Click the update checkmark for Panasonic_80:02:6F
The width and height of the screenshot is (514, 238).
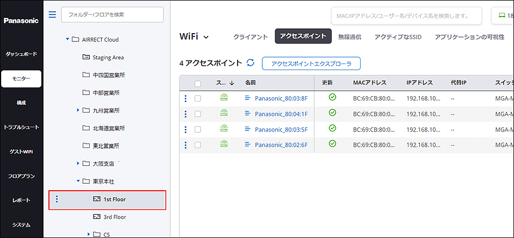pyautogui.click(x=332, y=143)
